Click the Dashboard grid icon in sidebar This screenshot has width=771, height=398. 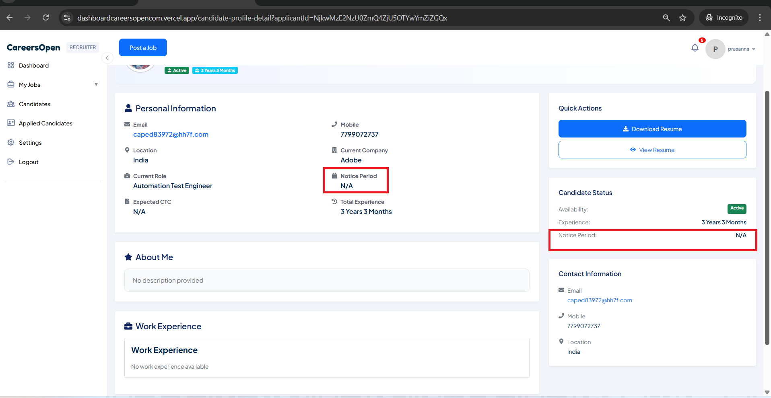pos(11,65)
